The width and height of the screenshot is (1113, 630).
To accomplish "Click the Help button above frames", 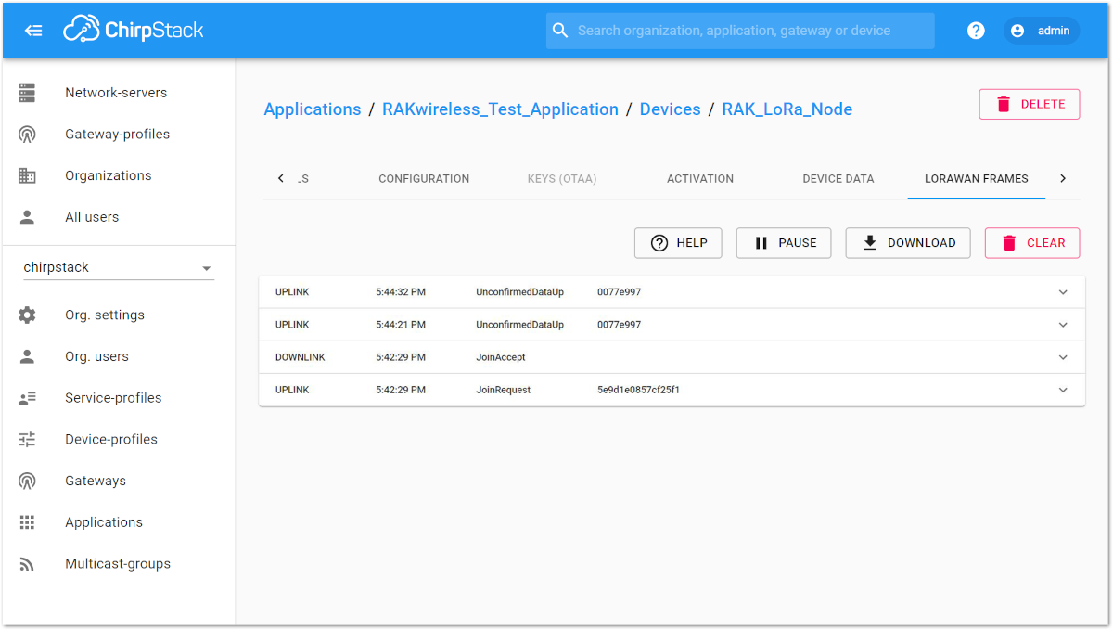I will coord(678,243).
